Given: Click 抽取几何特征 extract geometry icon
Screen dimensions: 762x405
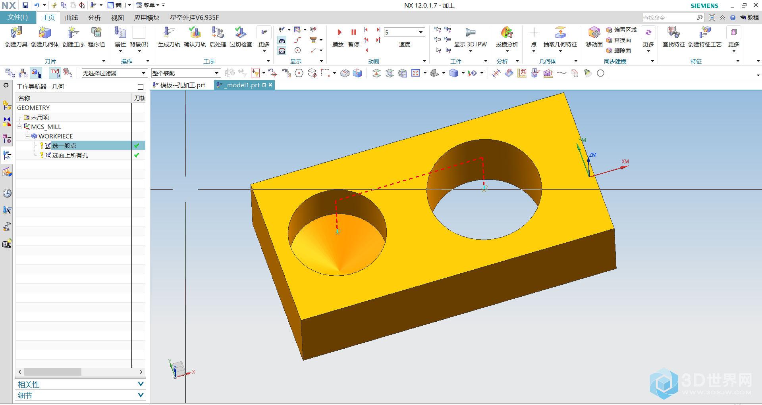Looking at the screenshot, I should [560, 32].
